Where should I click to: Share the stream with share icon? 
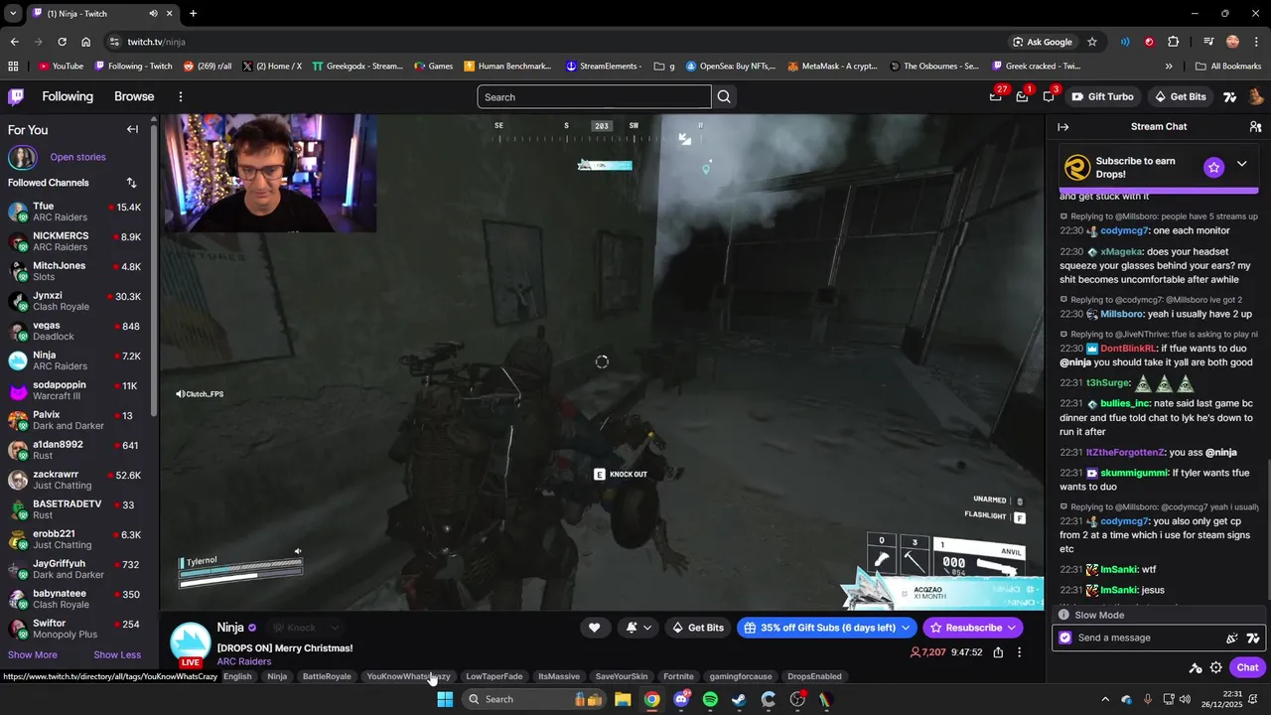coord(998,652)
